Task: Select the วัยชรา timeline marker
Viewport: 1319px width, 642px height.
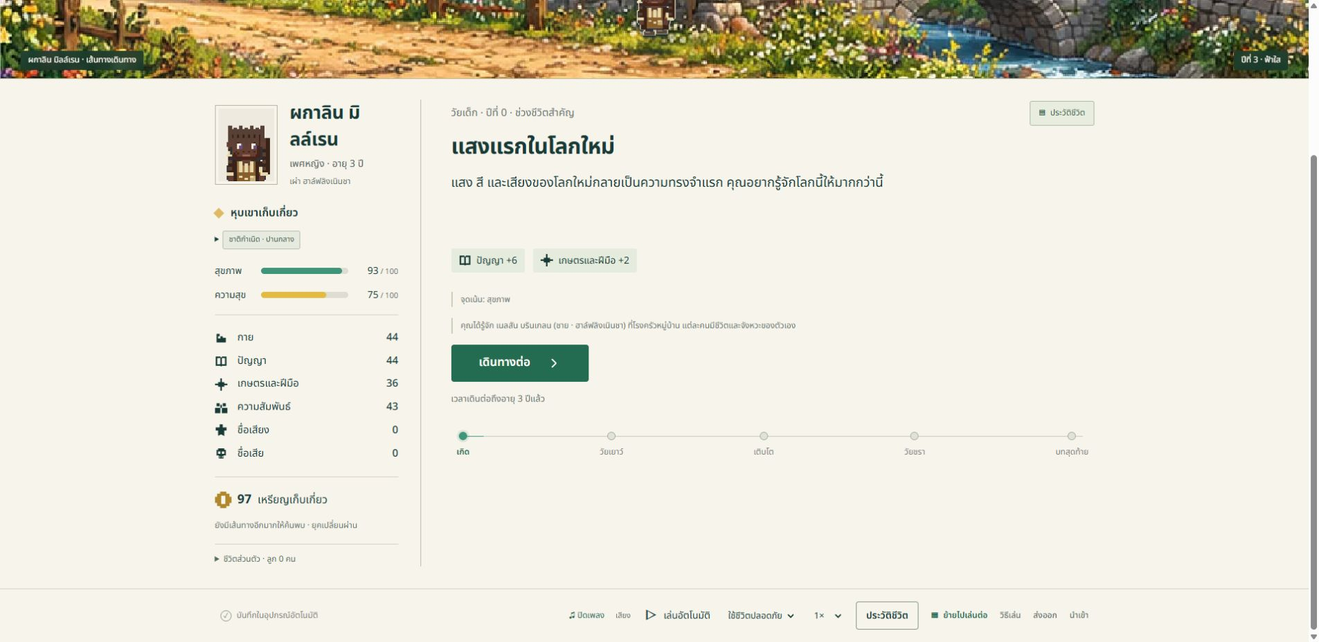Action: coord(915,436)
